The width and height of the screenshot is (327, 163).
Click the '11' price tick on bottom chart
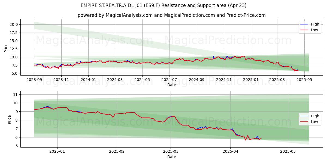pos(15,95)
